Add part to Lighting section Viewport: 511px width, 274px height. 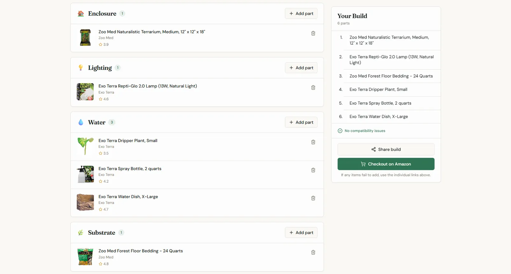coord(301,68)
